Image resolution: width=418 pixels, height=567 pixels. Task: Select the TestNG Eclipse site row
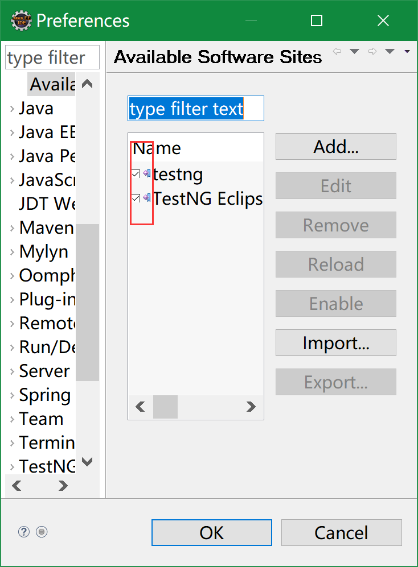(196, 198)
